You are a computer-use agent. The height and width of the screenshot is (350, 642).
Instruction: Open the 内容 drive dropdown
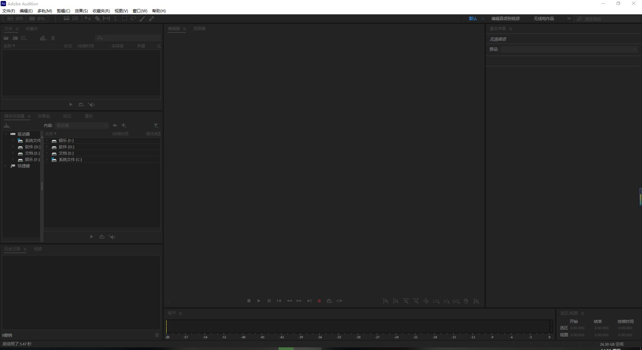coord(82,126)
